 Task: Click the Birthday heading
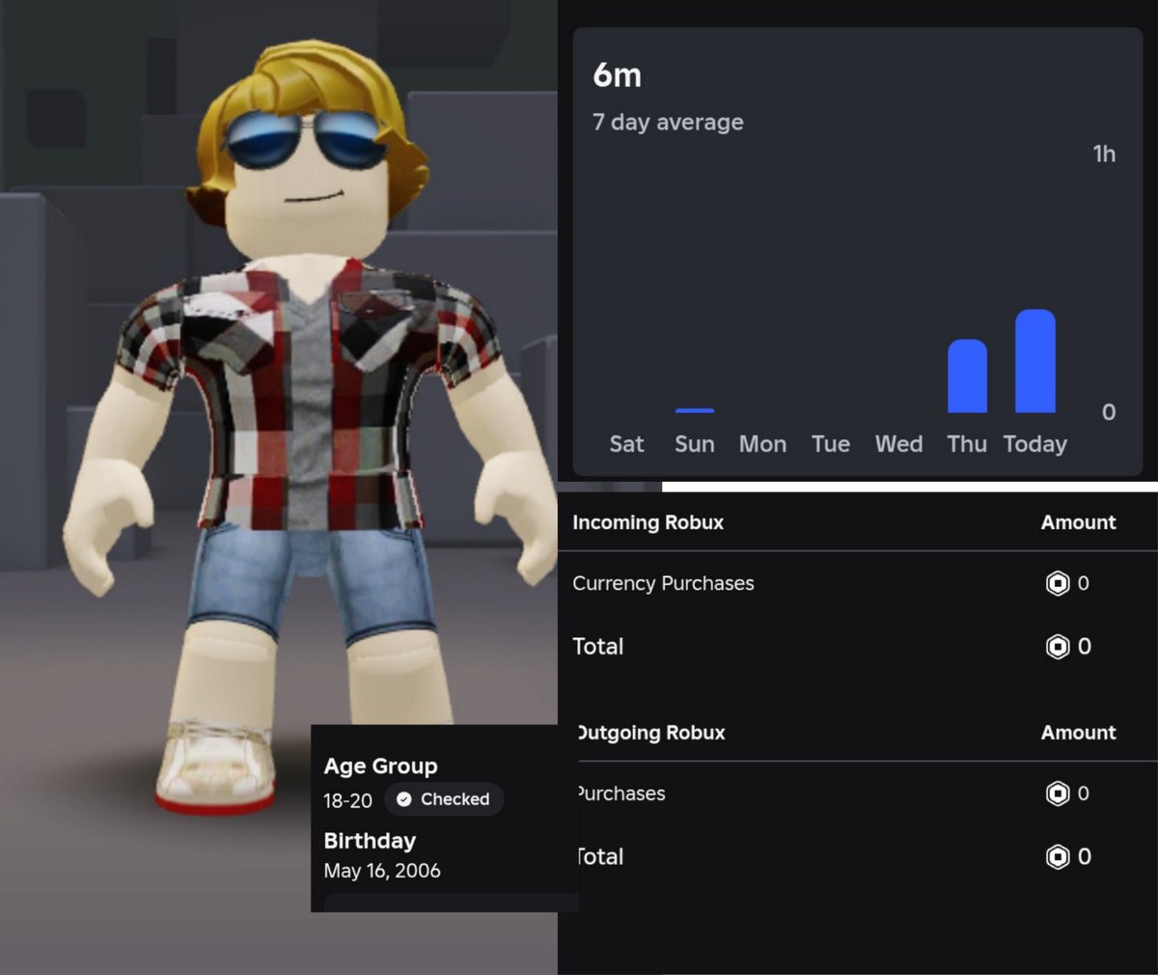(370, 841)
